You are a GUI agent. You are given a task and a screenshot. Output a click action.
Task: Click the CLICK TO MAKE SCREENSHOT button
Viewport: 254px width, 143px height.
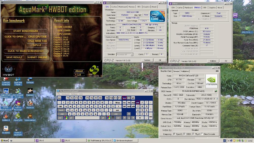coord(26,51)
